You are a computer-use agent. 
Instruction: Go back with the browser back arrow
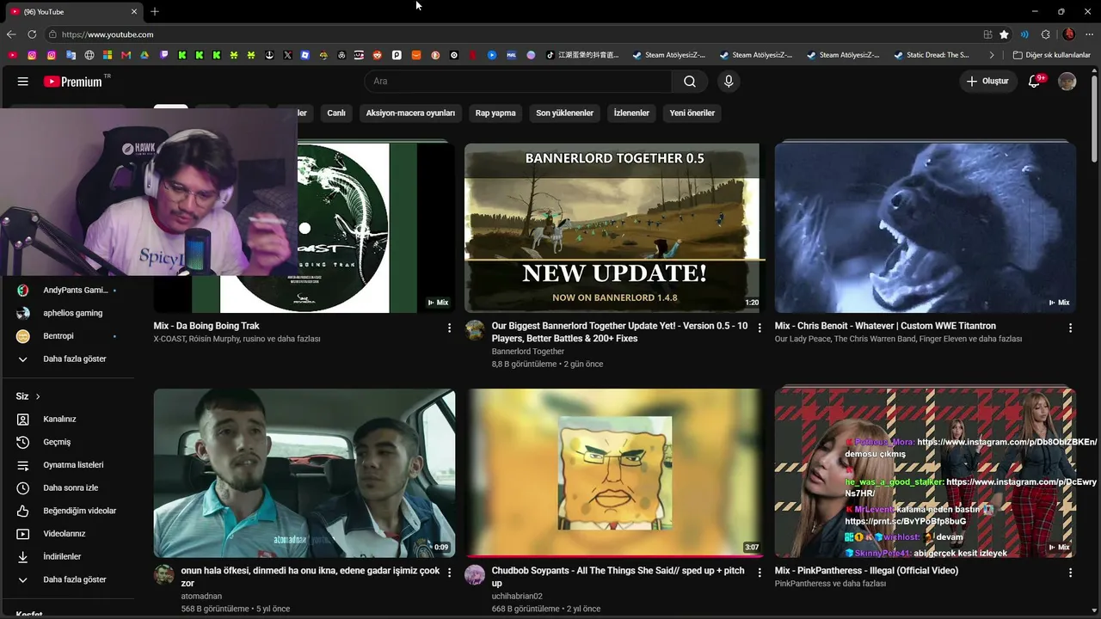pos(11,34)
